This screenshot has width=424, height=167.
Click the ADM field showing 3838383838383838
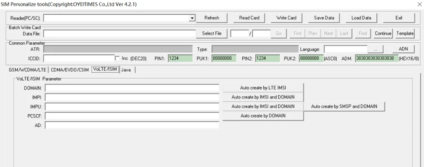pos(377,58)
